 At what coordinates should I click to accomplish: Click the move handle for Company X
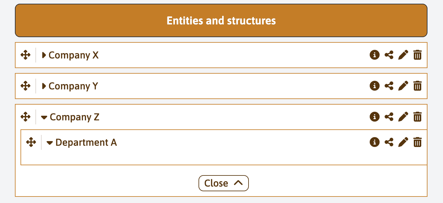25,55
